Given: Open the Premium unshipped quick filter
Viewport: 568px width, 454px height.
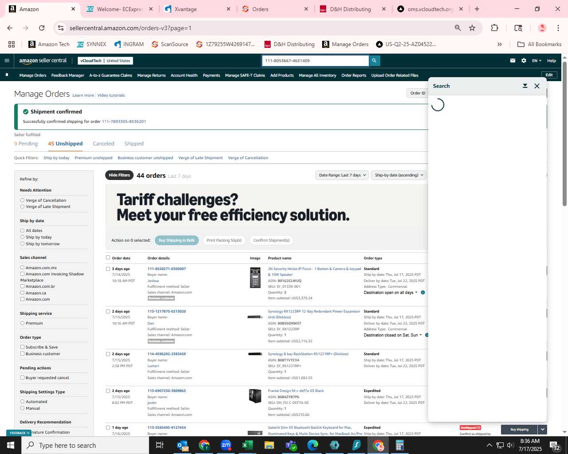Looking at the screenshot, I should pos(93,158).
